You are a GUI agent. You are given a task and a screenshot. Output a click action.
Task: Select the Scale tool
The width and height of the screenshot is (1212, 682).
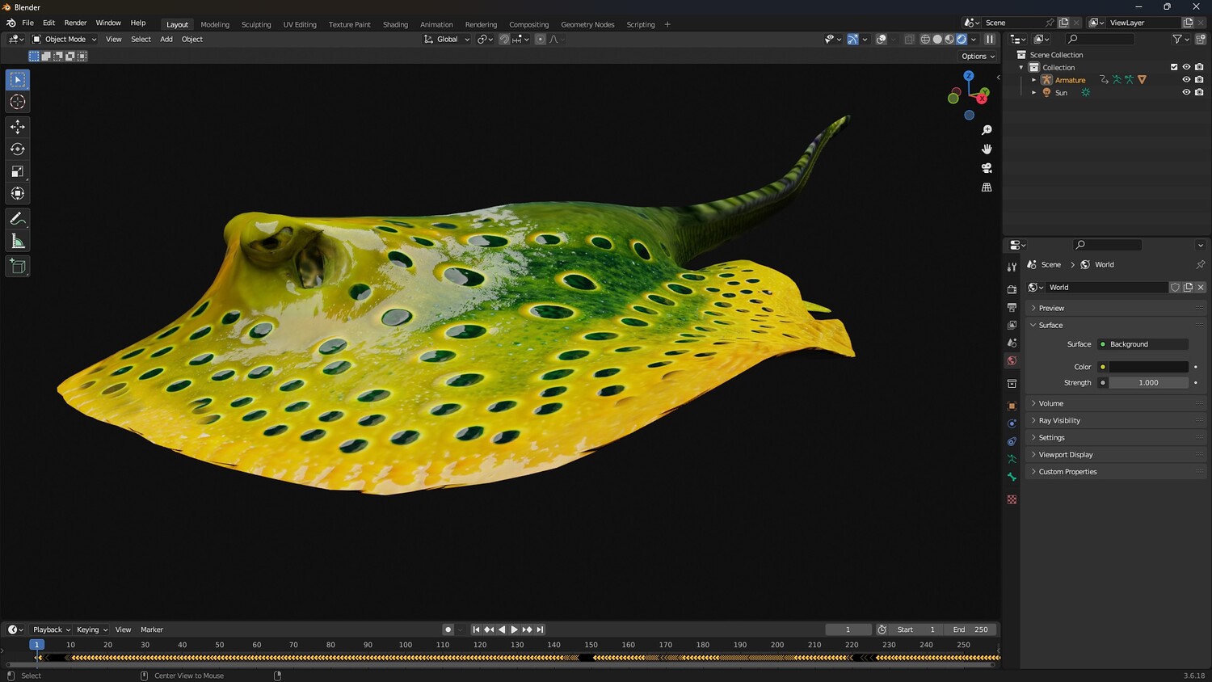(18, 171)
